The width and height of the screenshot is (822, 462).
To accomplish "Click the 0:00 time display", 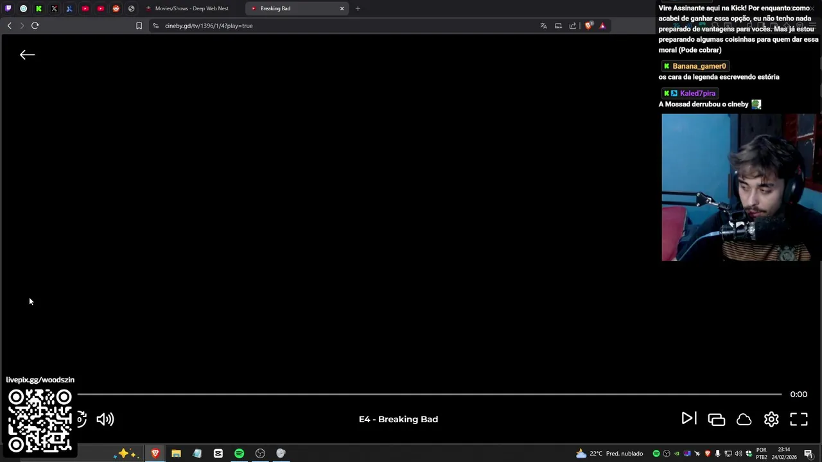I will coord(798,394).
